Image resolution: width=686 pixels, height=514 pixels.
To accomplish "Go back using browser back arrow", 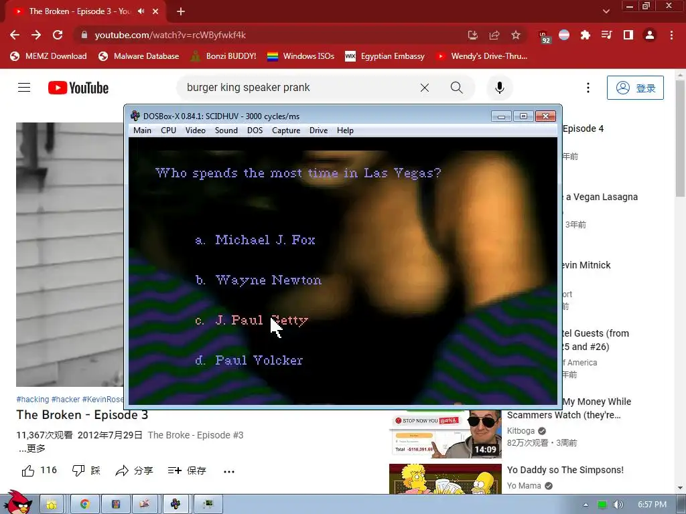I will pyautogui.click(x=15, y=35).
